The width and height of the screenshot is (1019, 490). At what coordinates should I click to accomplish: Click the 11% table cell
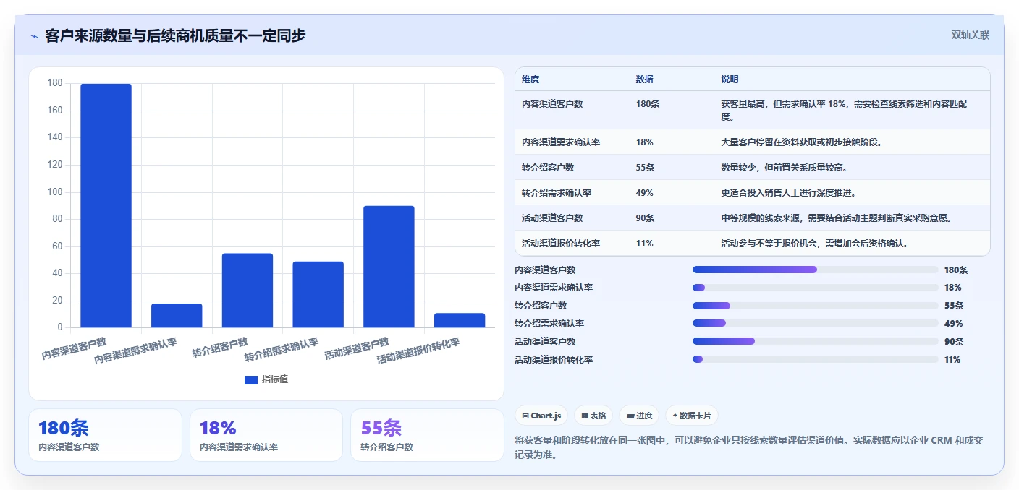(645, 244)
